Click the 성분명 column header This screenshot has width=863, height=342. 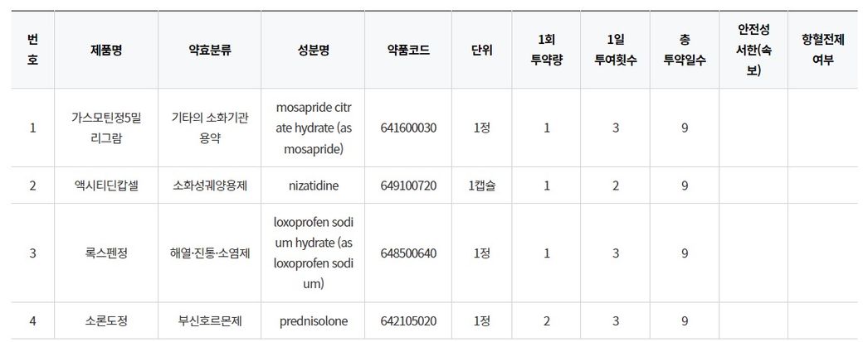click(x=313, y=50)
